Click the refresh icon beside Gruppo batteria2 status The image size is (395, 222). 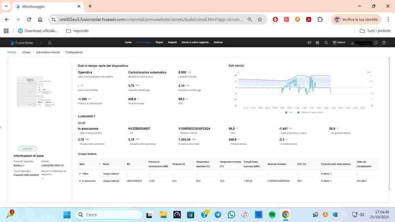(331, 181)
